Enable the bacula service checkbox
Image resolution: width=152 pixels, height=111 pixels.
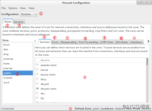(x=37, y=70)
